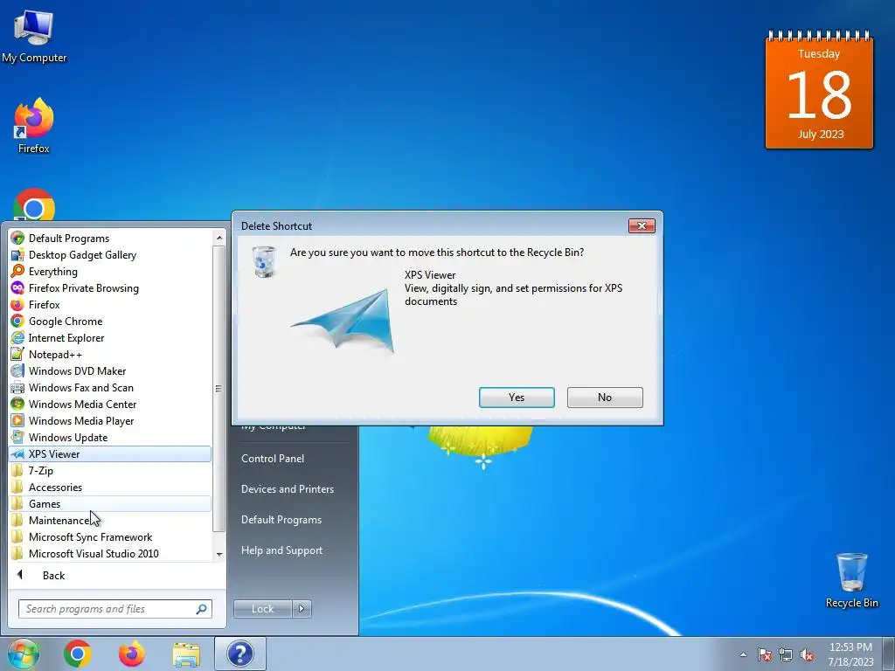
Task: Open Devices and Printers
Action: point(287,489)
